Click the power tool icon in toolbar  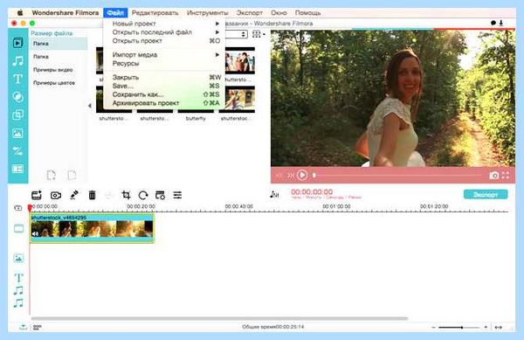point(160,195)
